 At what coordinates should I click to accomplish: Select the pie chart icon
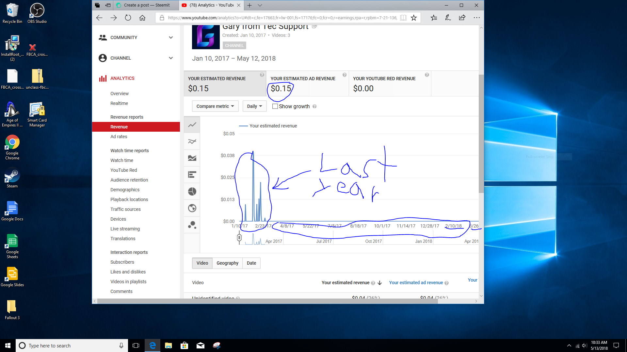(192, 191)
